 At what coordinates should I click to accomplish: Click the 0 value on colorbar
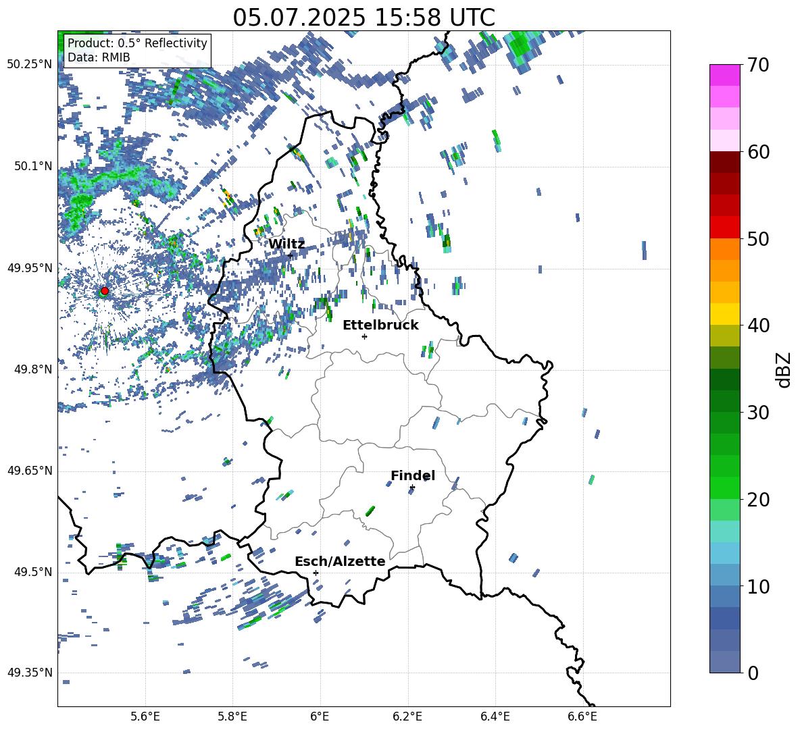753,673
